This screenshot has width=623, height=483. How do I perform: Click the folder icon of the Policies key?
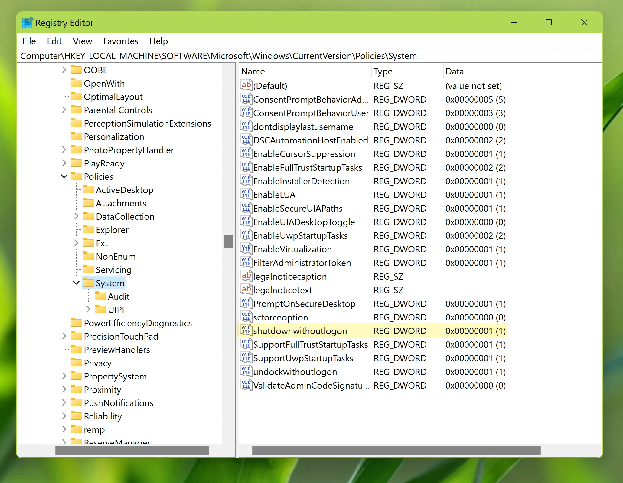click(x=76, y=176)
